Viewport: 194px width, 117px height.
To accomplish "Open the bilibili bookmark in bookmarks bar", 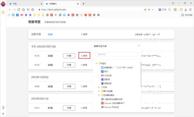I will (13, 15).
